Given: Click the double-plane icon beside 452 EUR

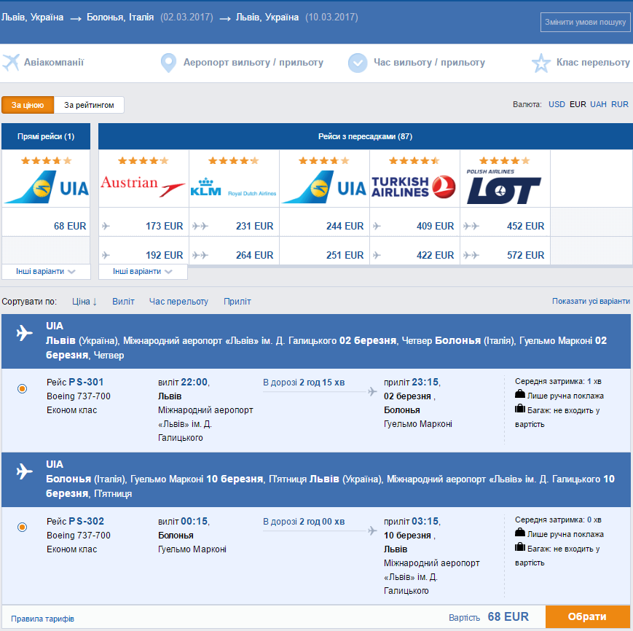Looking at the screenshot, I should pyautogui.click(x=471, y=226).
